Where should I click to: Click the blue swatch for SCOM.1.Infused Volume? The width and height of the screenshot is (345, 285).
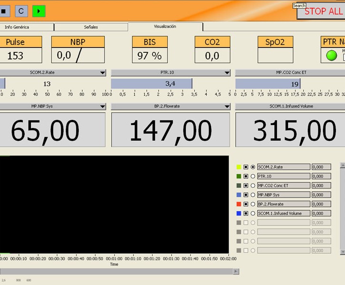coord(239,213)
